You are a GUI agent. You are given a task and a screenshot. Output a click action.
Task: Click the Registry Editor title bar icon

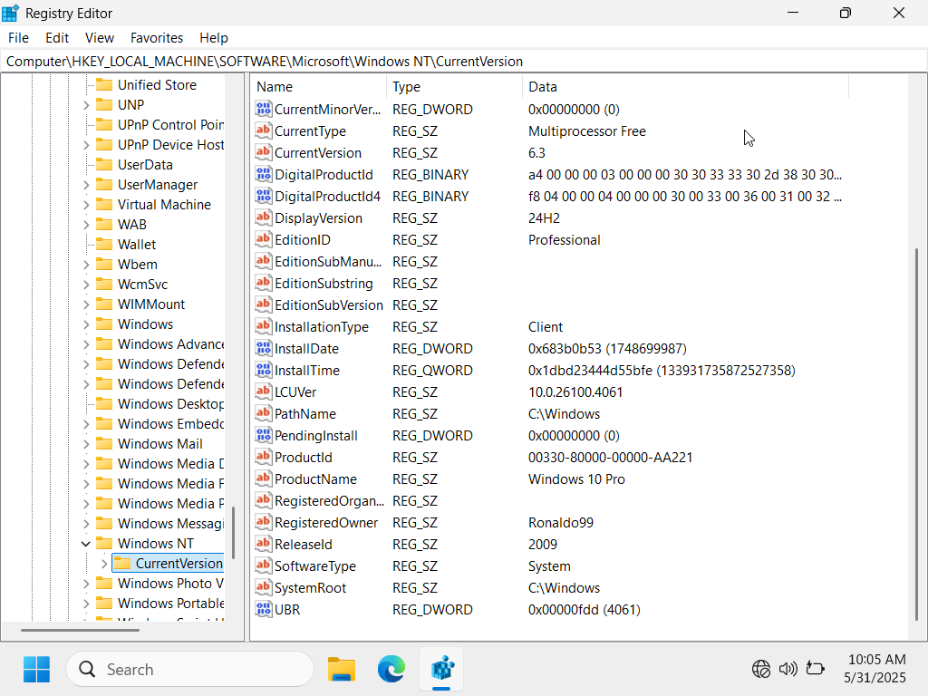(x=11, y=13)
